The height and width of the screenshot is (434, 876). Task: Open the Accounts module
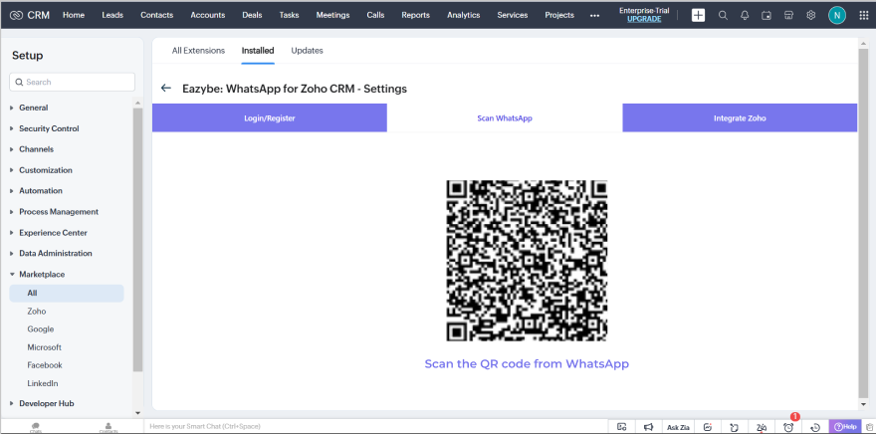(208, 15)
